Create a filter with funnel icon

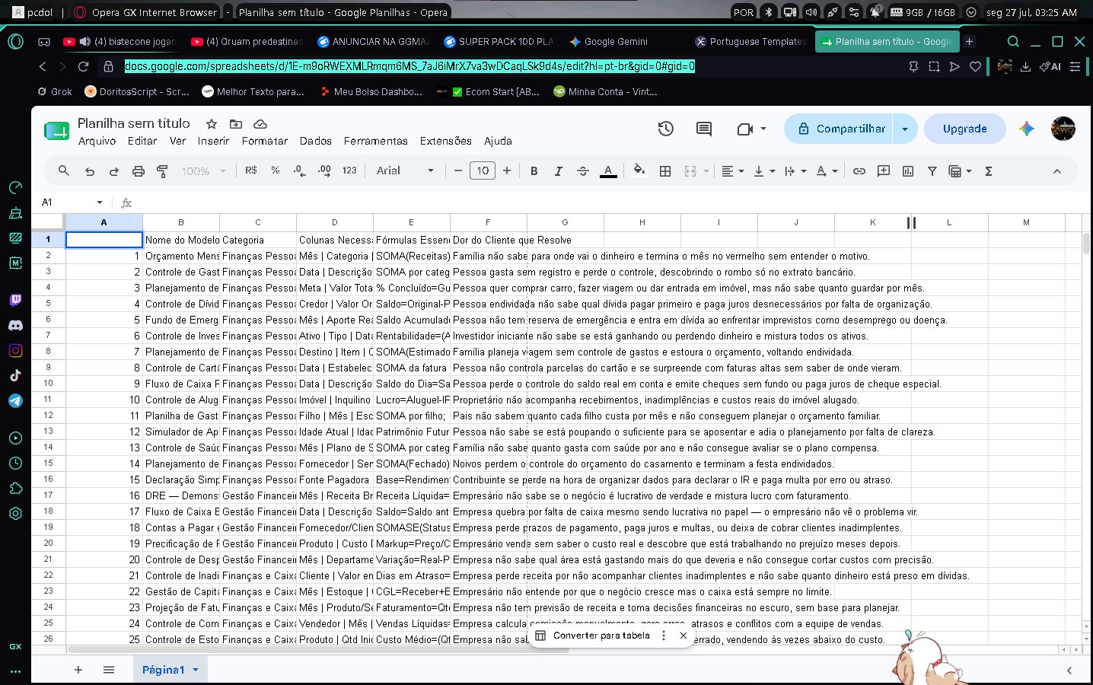[x=932, y=171]
